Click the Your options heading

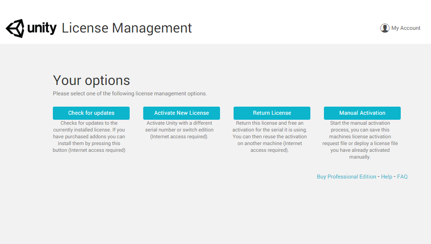(x=91, y=80)
